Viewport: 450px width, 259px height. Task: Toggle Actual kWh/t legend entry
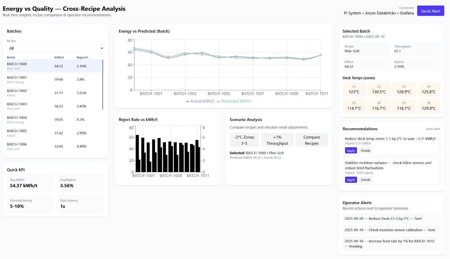click(200, 101)
